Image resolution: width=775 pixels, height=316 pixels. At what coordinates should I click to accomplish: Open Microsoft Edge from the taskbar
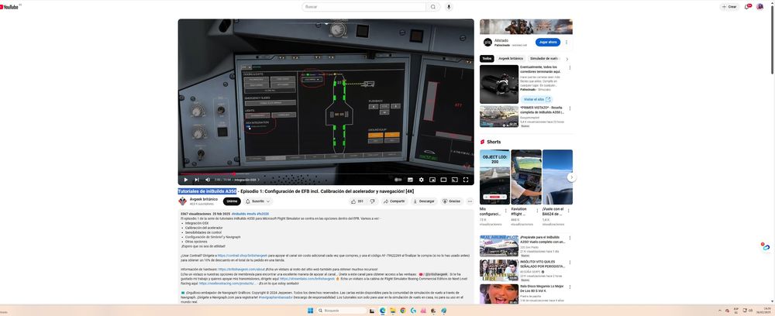coord(383,311)
